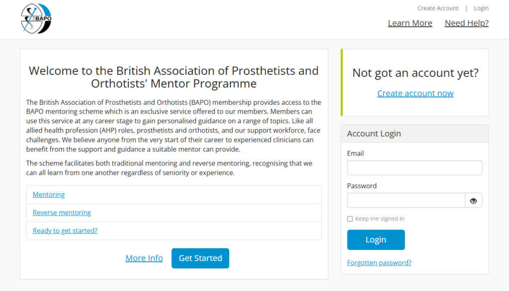The width and height of the screenshot is (509, 291).
Task: Open the Ready to get started? section
Action: [x=65, y=230]
